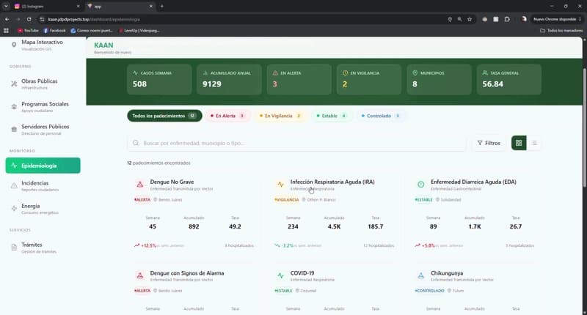Click the Municipios pin icon in header
The height and width of the screenshot is (315, 587).
(x=415, y=73)
